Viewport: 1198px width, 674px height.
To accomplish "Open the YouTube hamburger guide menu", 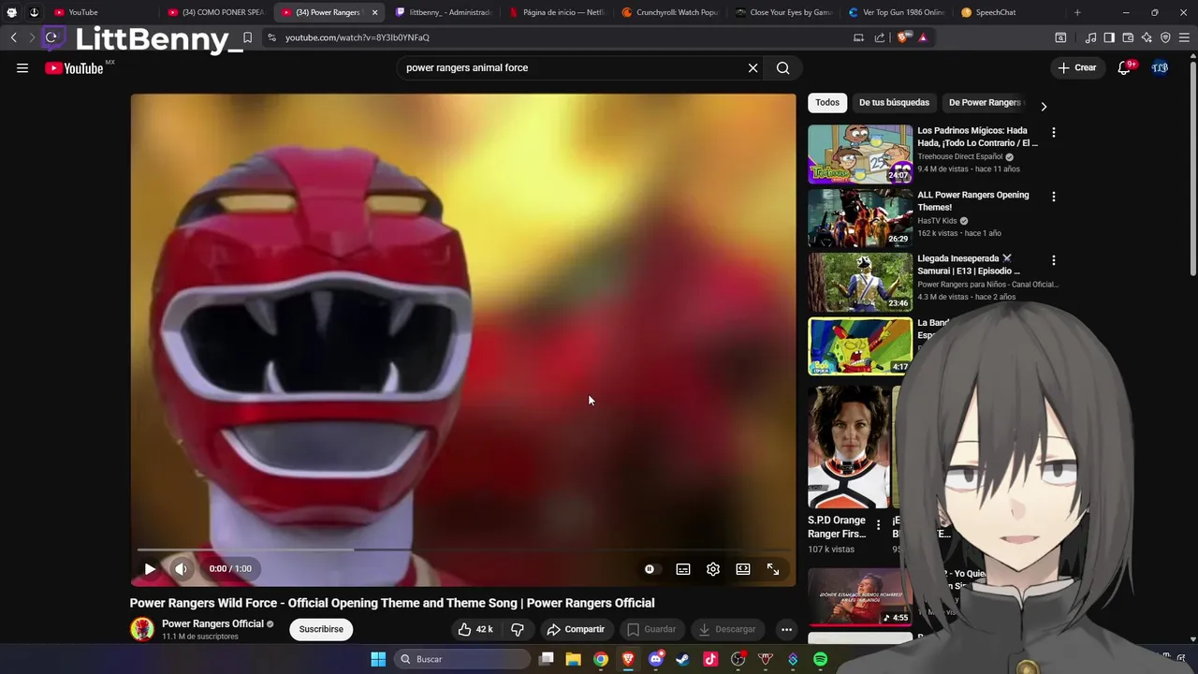I will [x=22, y=67].
